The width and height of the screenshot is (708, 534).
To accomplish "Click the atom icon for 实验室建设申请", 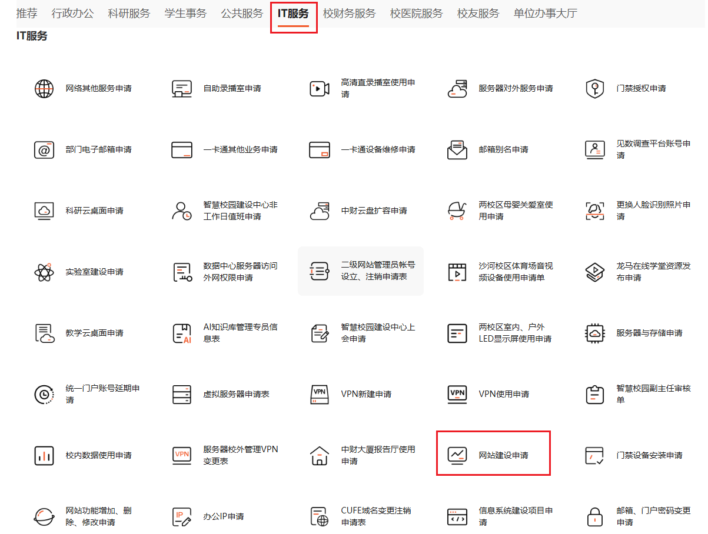I will [44, 272].
